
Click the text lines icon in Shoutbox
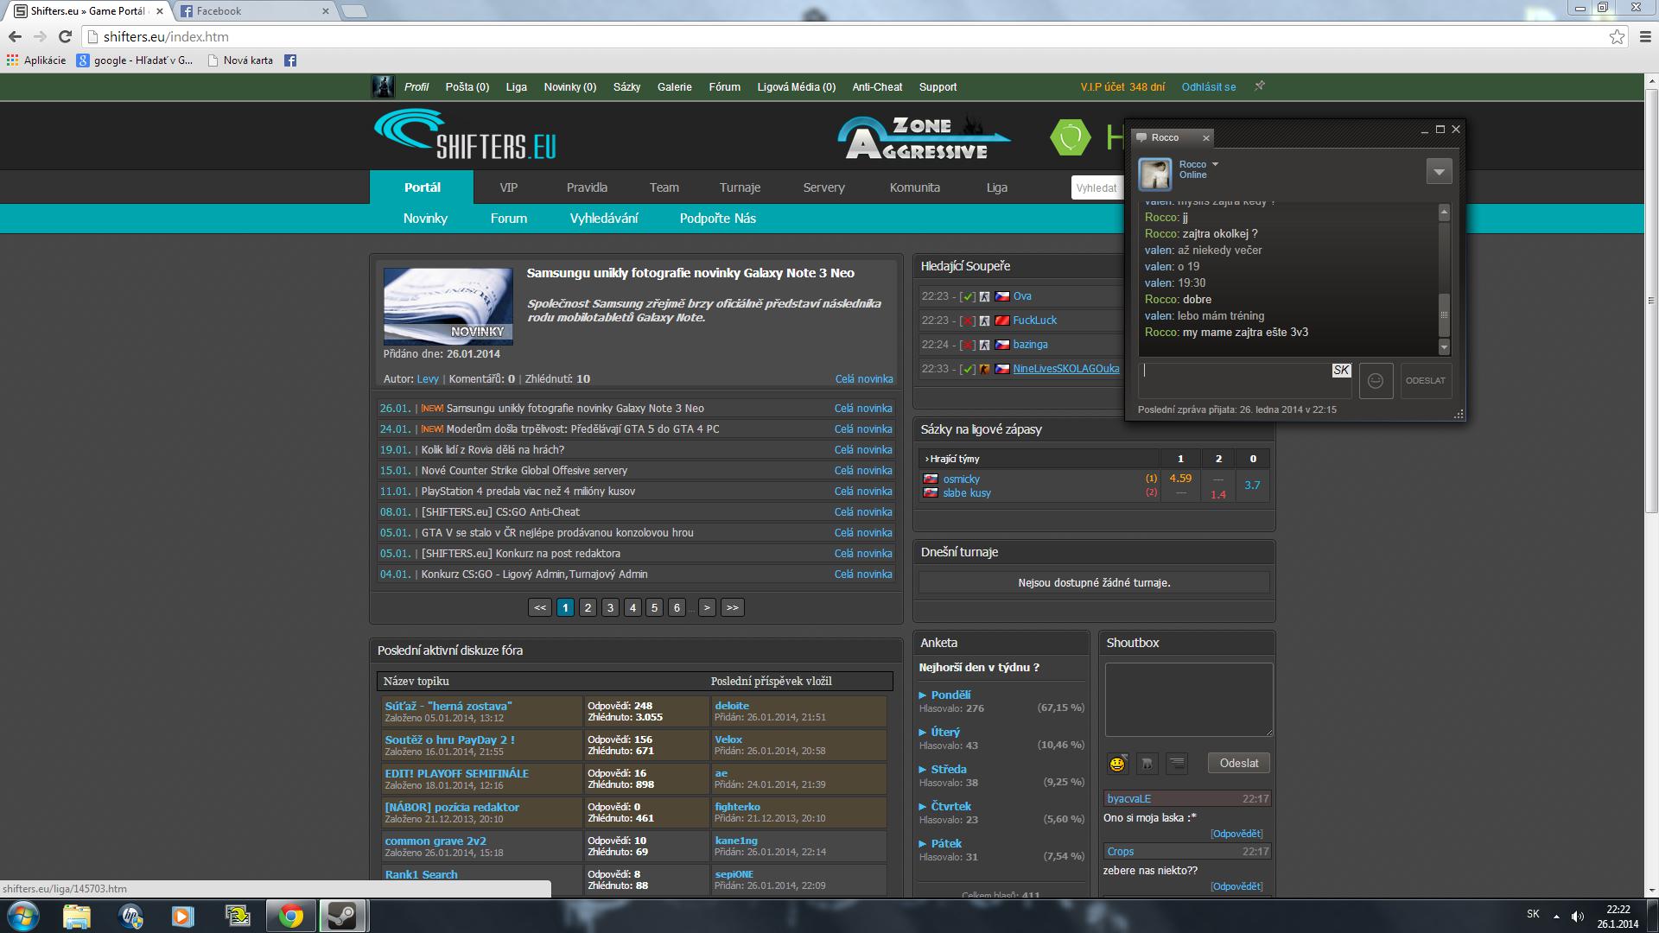click(1176, 764)
